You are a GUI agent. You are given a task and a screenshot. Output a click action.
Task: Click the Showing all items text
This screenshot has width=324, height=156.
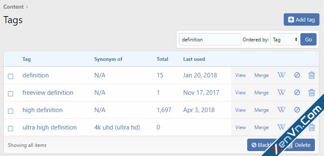point(27,145)
